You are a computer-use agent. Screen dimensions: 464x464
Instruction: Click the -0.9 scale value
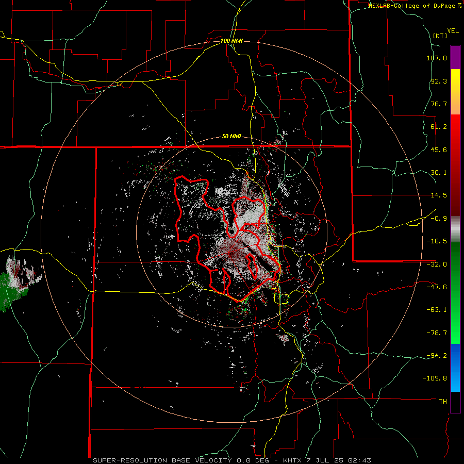tap(439, 219)
